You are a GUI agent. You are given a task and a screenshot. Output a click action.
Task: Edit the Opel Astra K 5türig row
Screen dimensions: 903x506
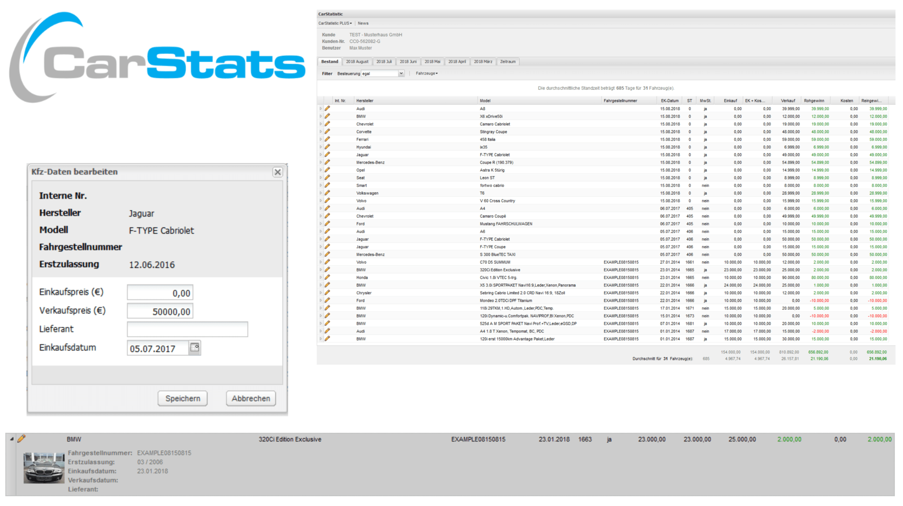[x=327, y=170]
